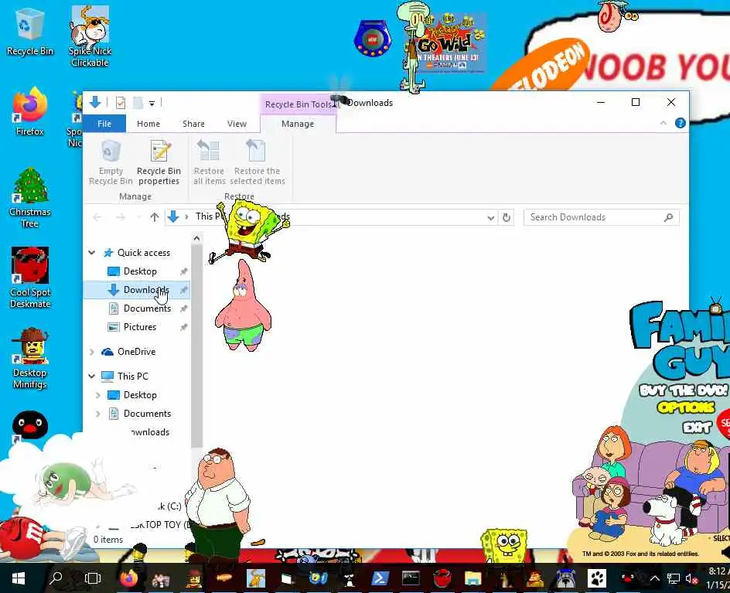Open the network tray icon
Image resolution: width=730 pixels, height=593 pixels.
tap(674, 578)
